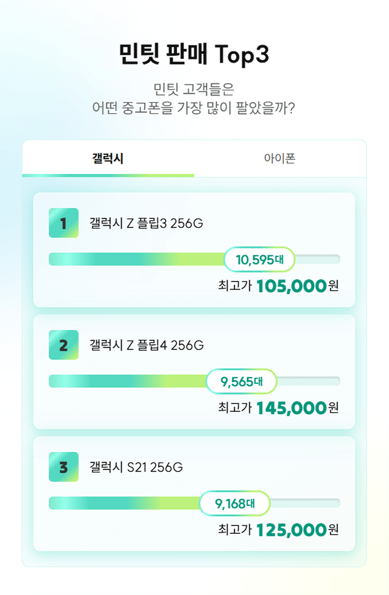Click the rank 3 badge icon
The height and width of the screenshot is (595, 389).
click(64, 467)
